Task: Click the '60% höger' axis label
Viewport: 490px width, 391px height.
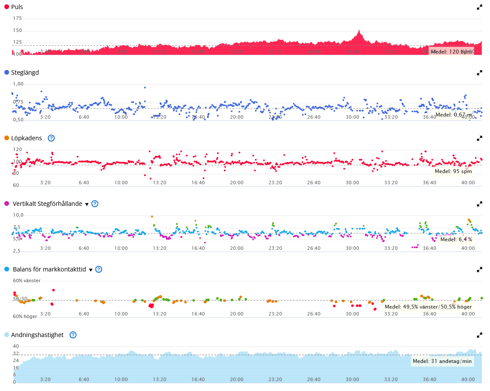Action: (x=25, y=316)
